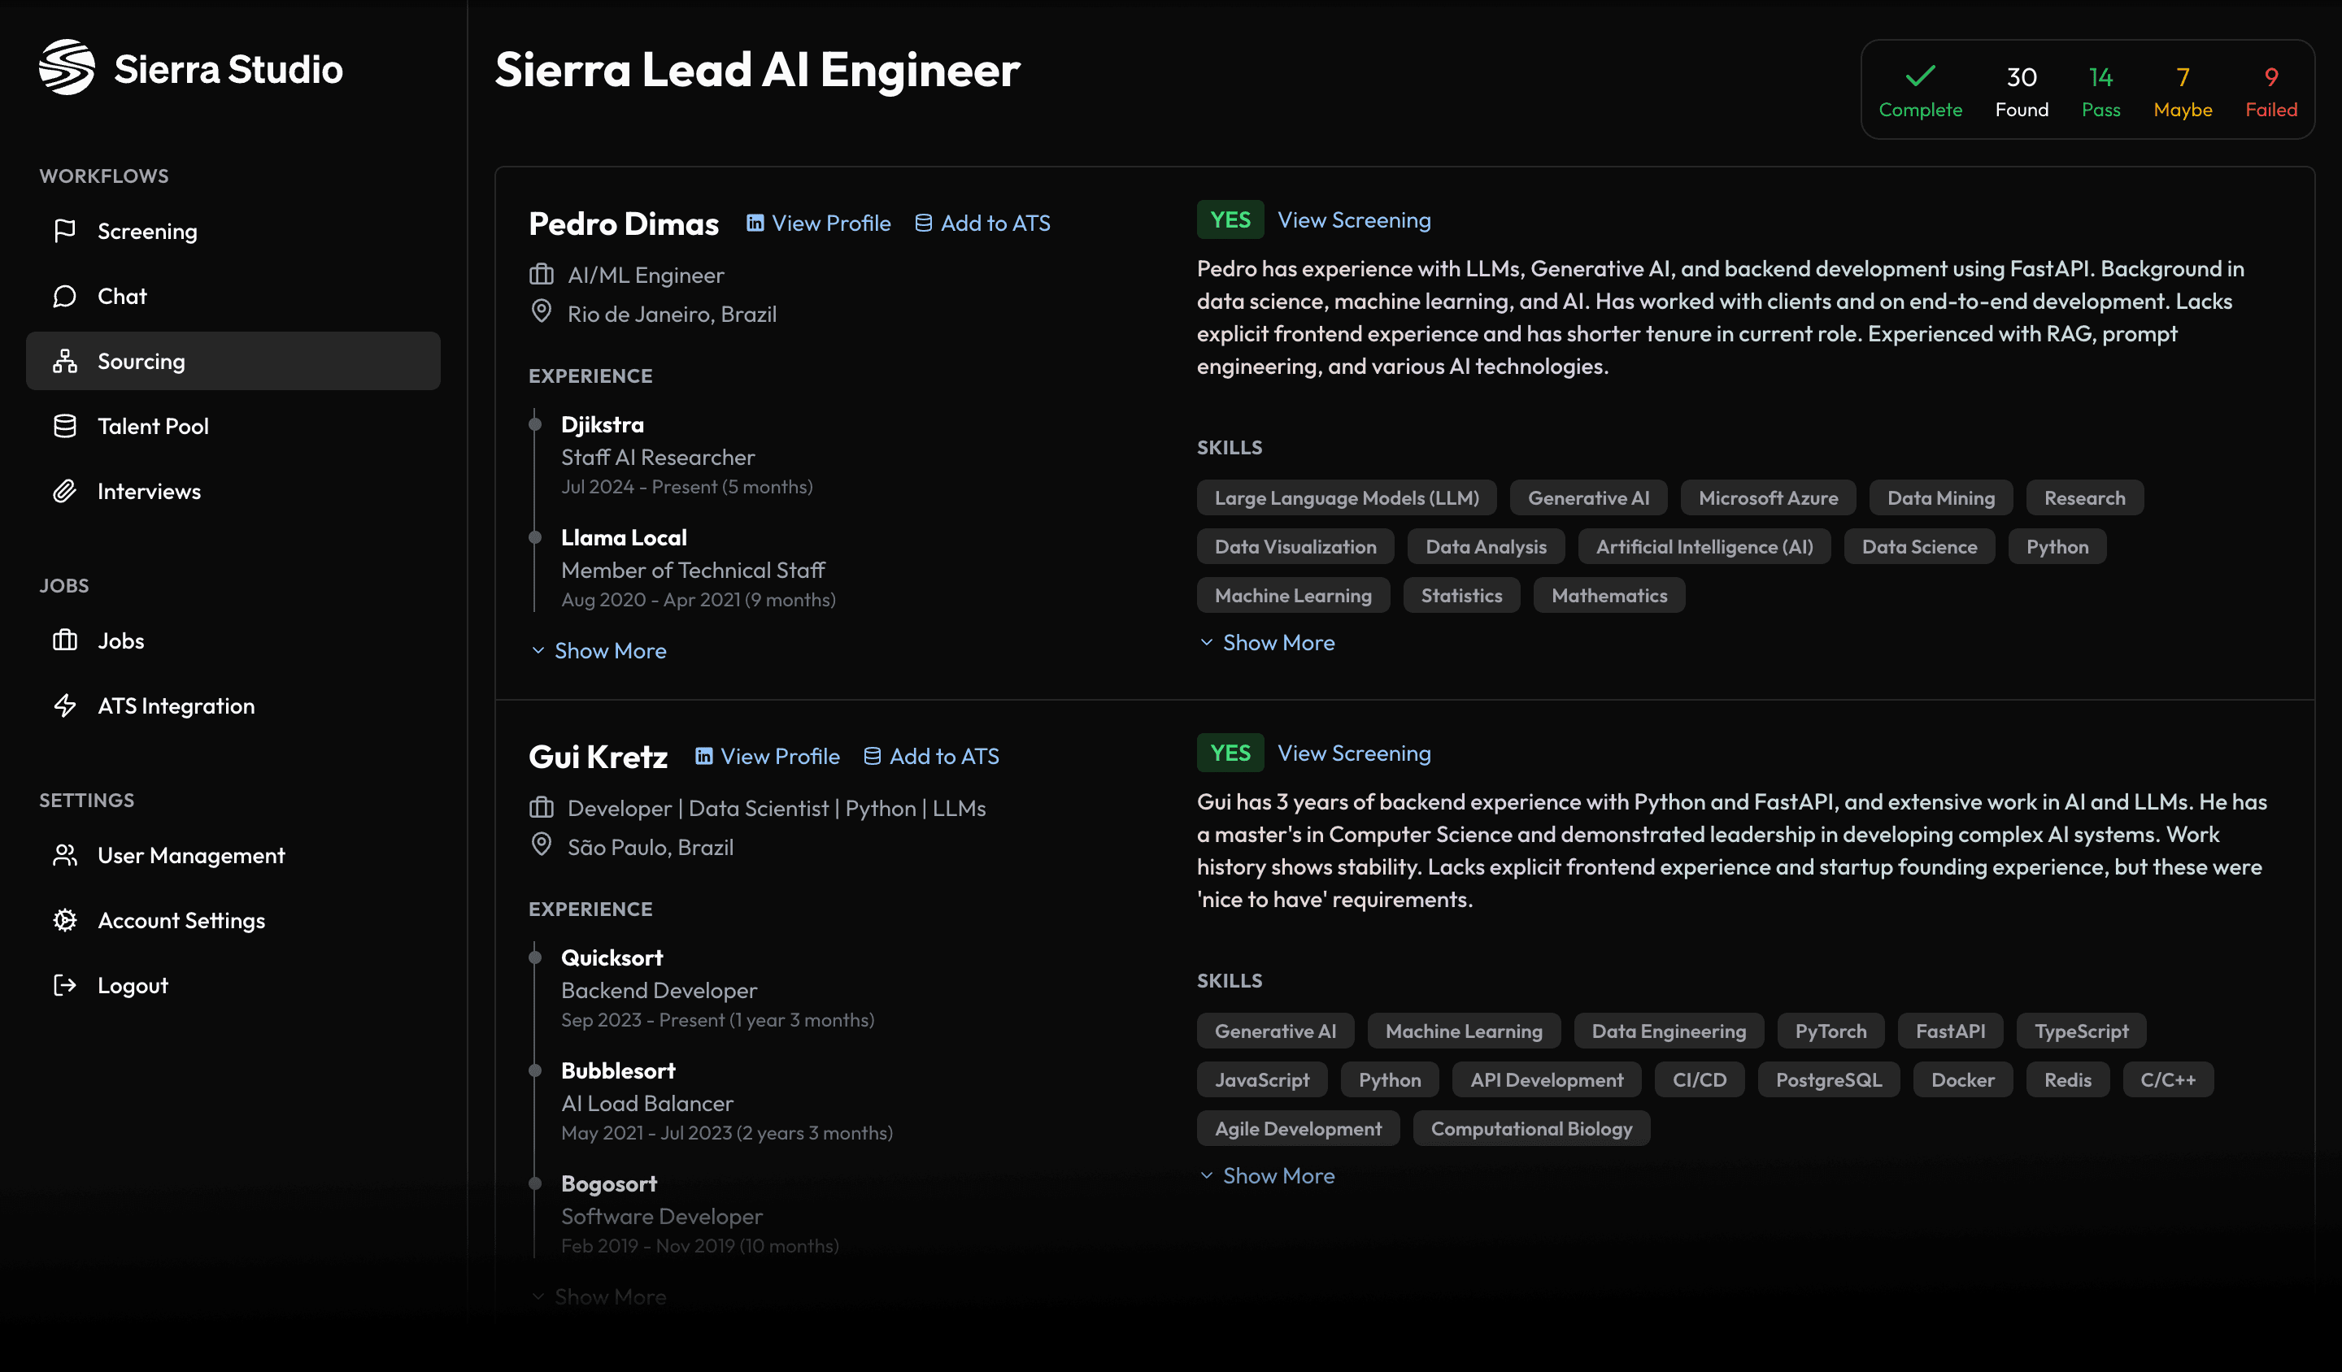Click the Logout arrow icon
2342x1372 pixels.
(x=65, y=984)
